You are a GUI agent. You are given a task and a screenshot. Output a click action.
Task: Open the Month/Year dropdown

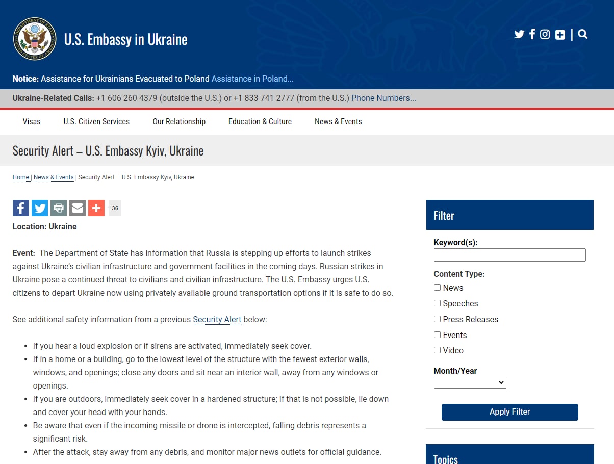tap(470, 382)
